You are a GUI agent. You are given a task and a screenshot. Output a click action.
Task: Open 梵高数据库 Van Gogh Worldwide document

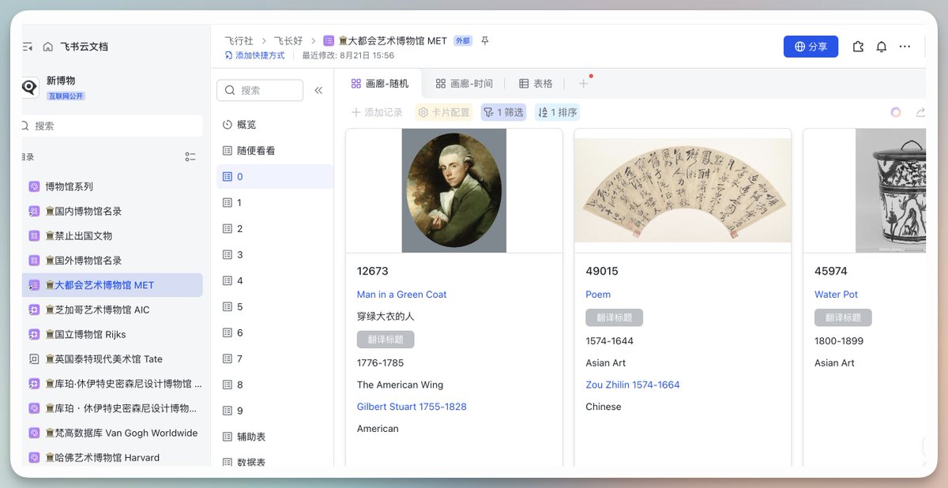pos(112,433)
